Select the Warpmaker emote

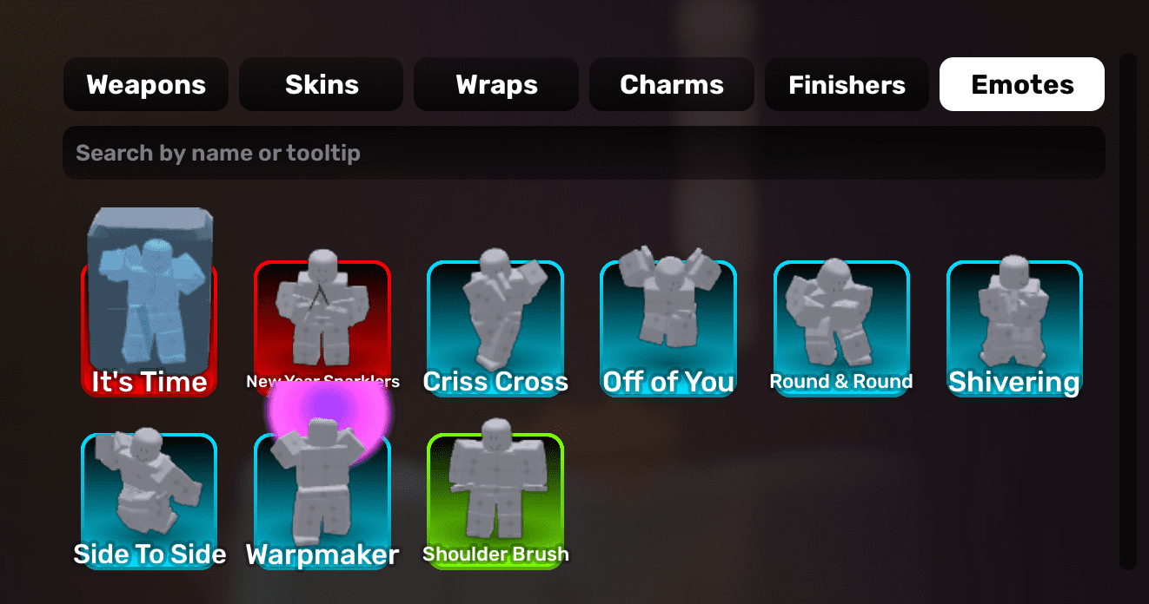[322, 502]
